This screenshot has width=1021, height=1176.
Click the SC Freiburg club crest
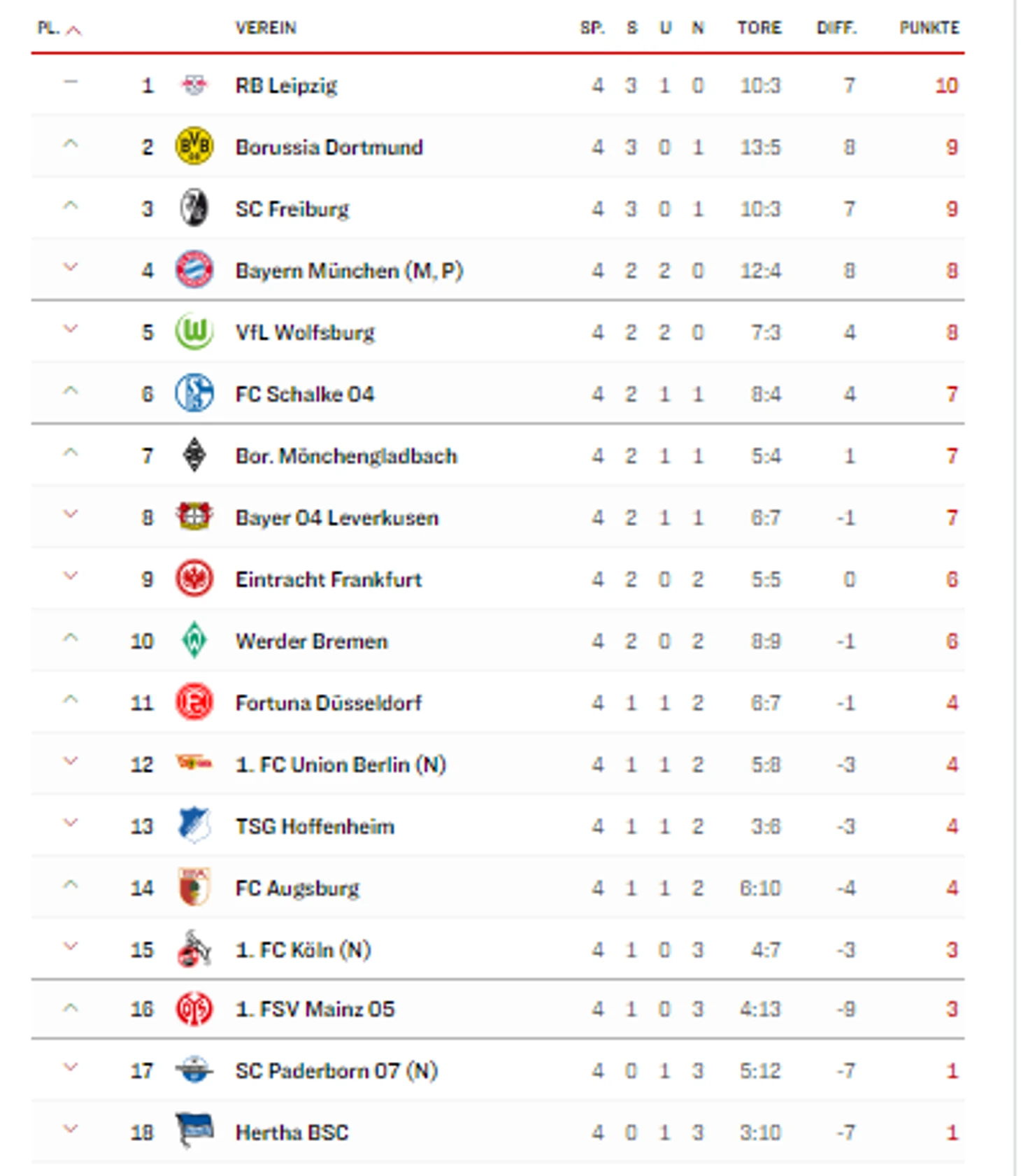(x=194, y=208)
